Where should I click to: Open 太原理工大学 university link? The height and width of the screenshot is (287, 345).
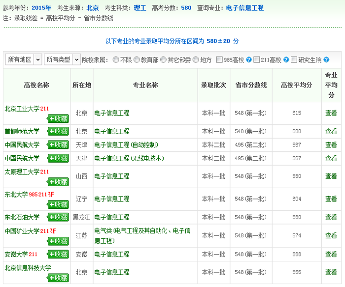pos(22,172)
